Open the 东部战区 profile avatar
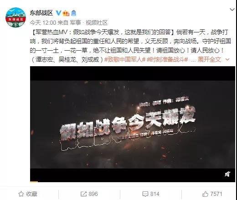This screenshot has height=200, width=237. [x=15, y=17]
